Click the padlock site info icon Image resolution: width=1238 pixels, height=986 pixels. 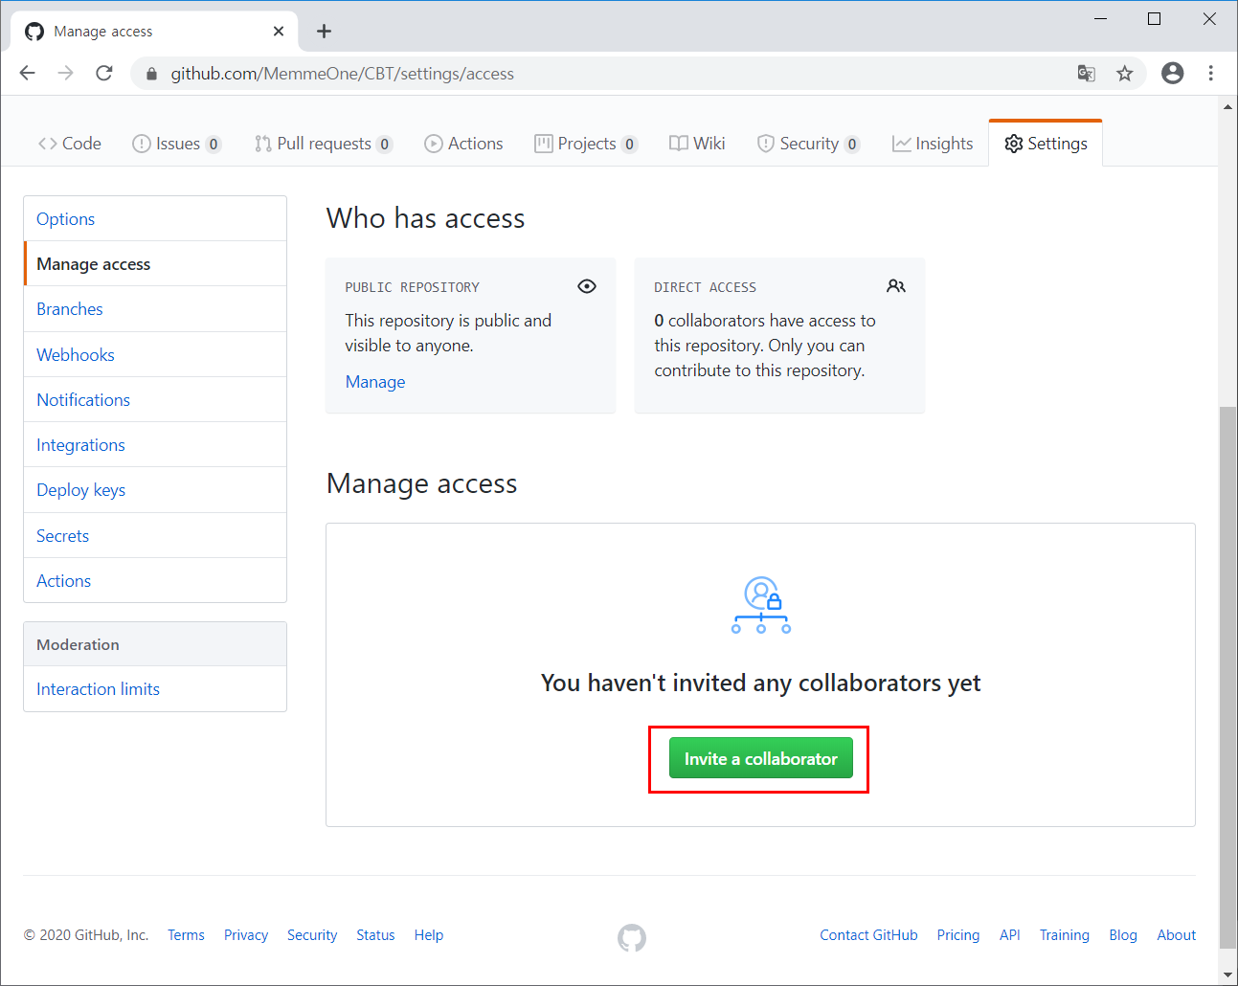151,74
